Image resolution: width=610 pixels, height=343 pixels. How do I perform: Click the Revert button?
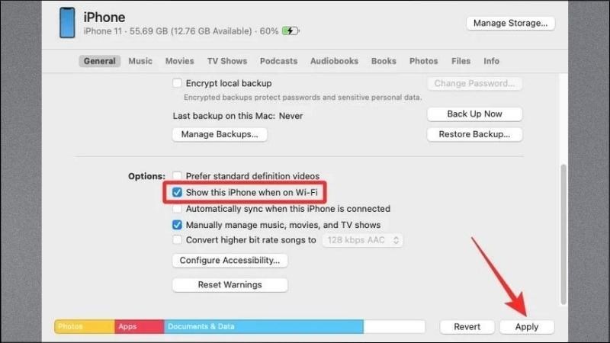(x=467, y=327)
